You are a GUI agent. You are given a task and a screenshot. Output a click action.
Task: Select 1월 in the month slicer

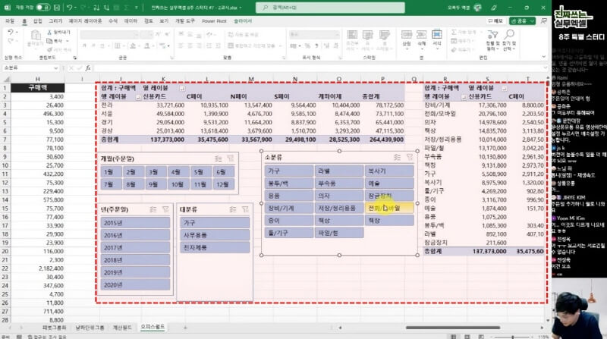[111, 172]
